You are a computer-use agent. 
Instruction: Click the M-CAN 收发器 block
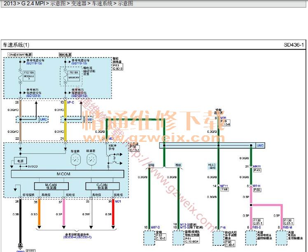(51, 186)
